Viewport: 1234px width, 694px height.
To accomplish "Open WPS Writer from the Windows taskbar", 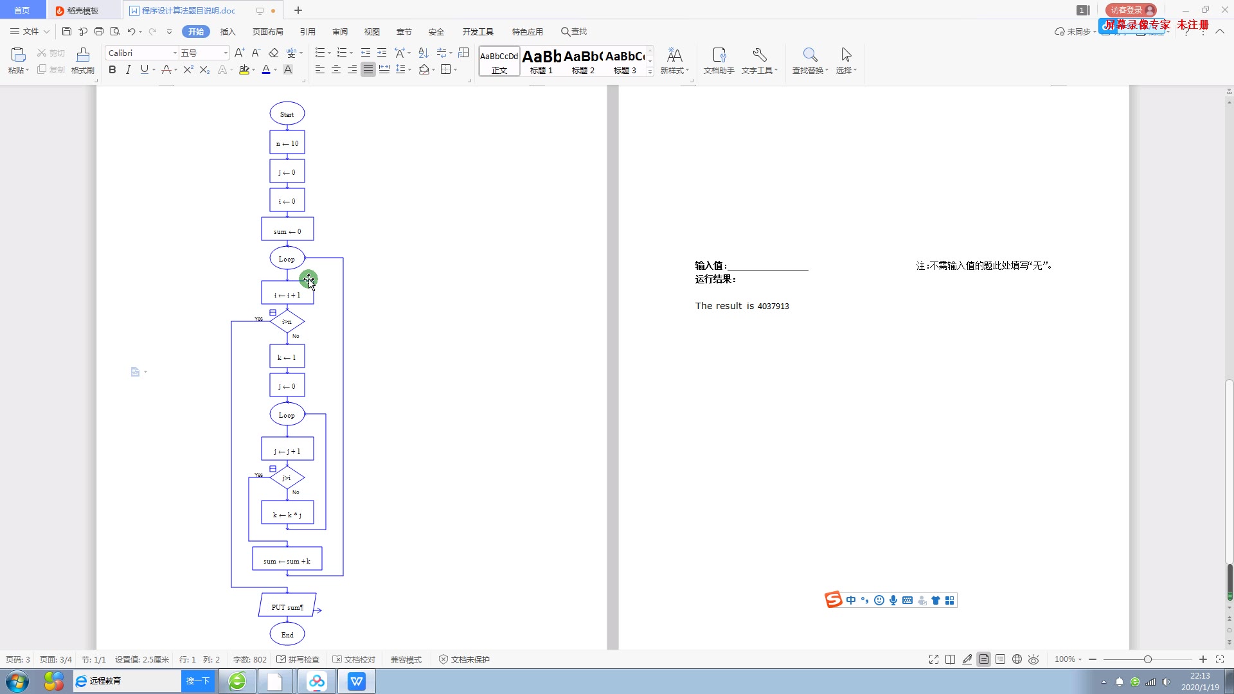I will click(x=356, y=681).
